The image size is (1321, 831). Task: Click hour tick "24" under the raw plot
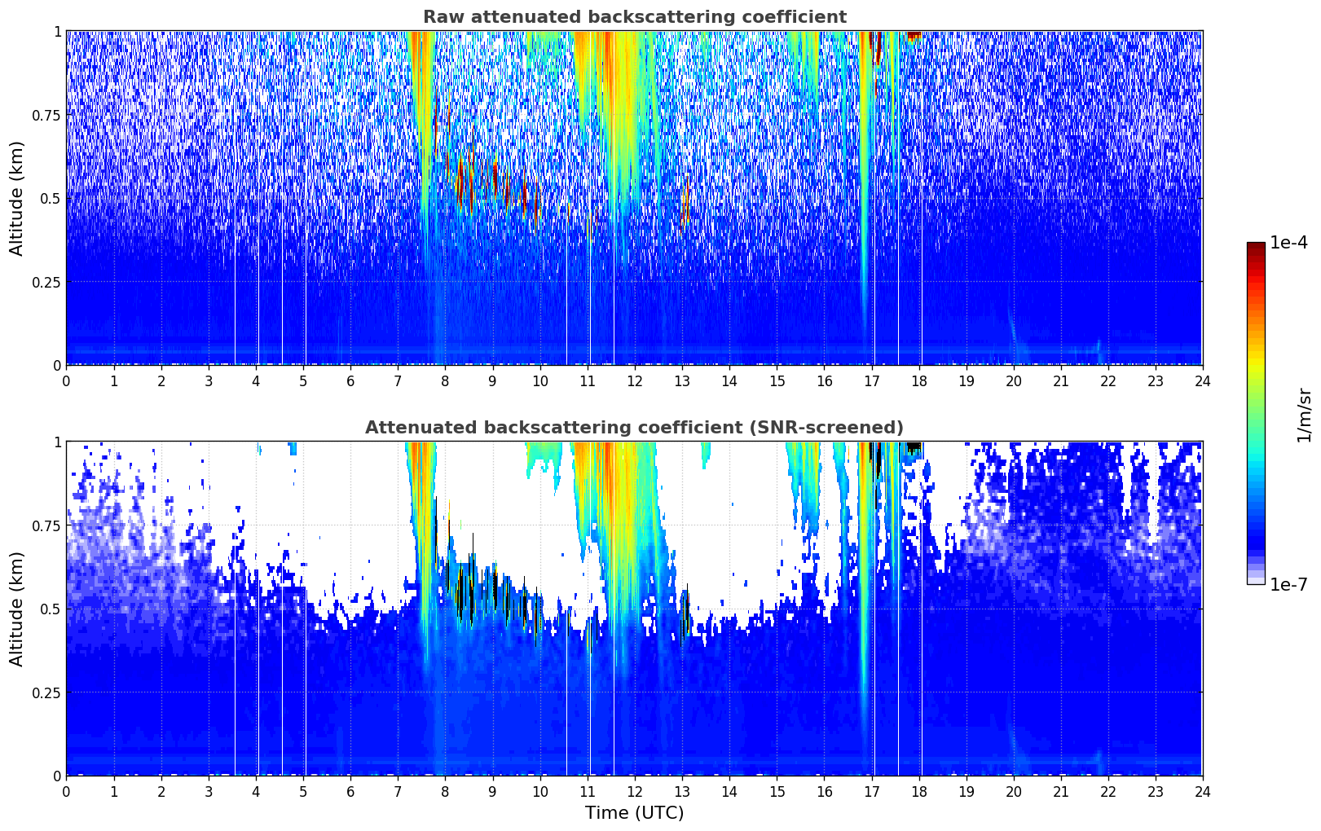tap(1203, 380)
